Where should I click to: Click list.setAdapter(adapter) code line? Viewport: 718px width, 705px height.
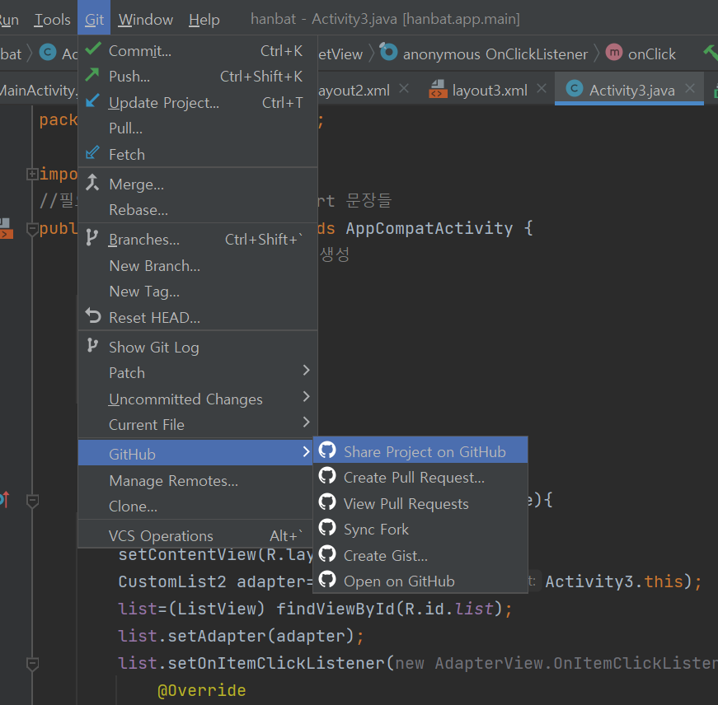point(241,636)
